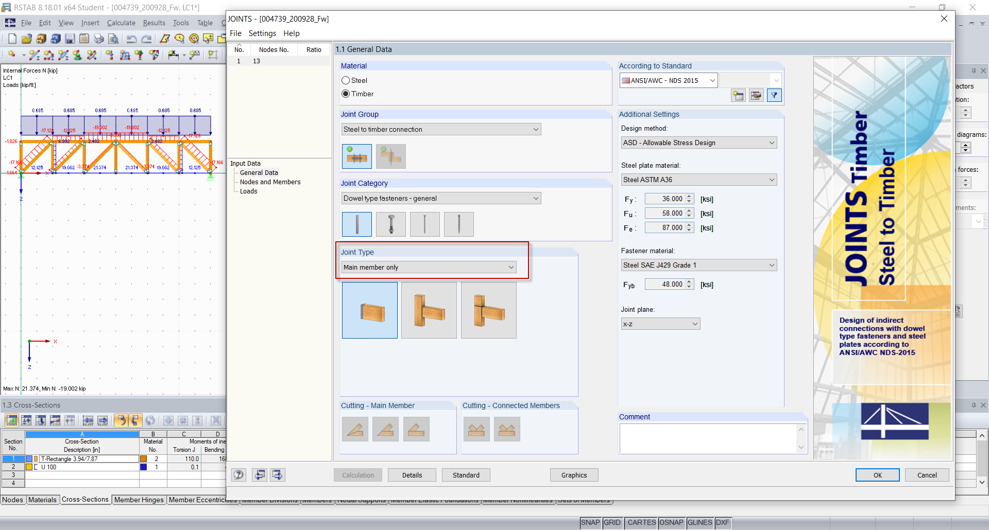Click the Save icon on the main toolbar
This screenshot has width=989, height=530.
coord(70,38)
